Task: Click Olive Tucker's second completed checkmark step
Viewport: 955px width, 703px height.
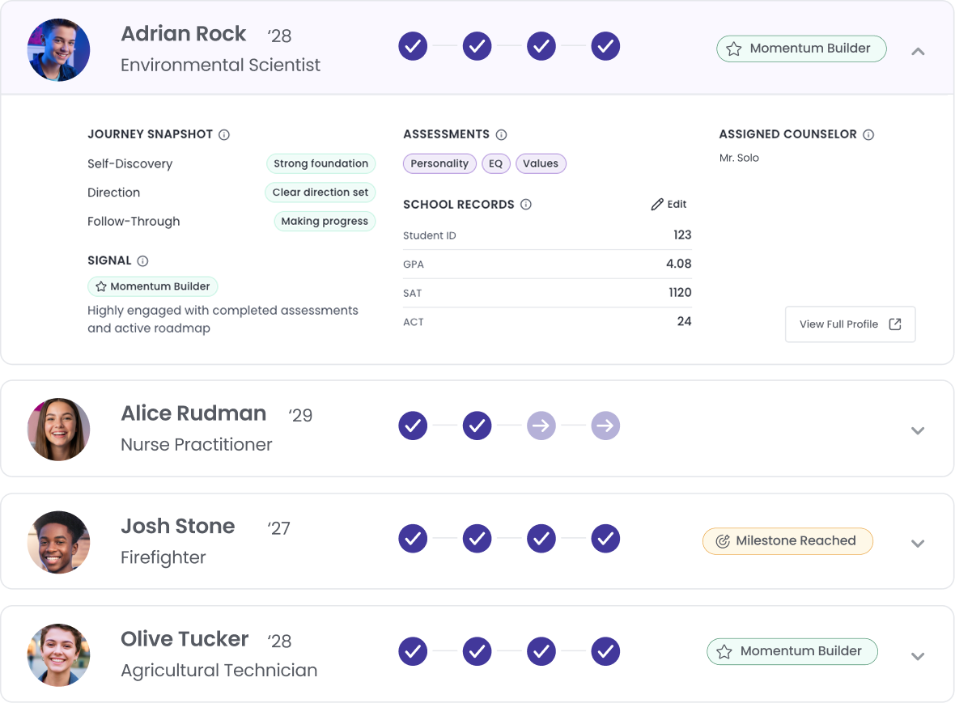Action: click(x=477, y=651)
